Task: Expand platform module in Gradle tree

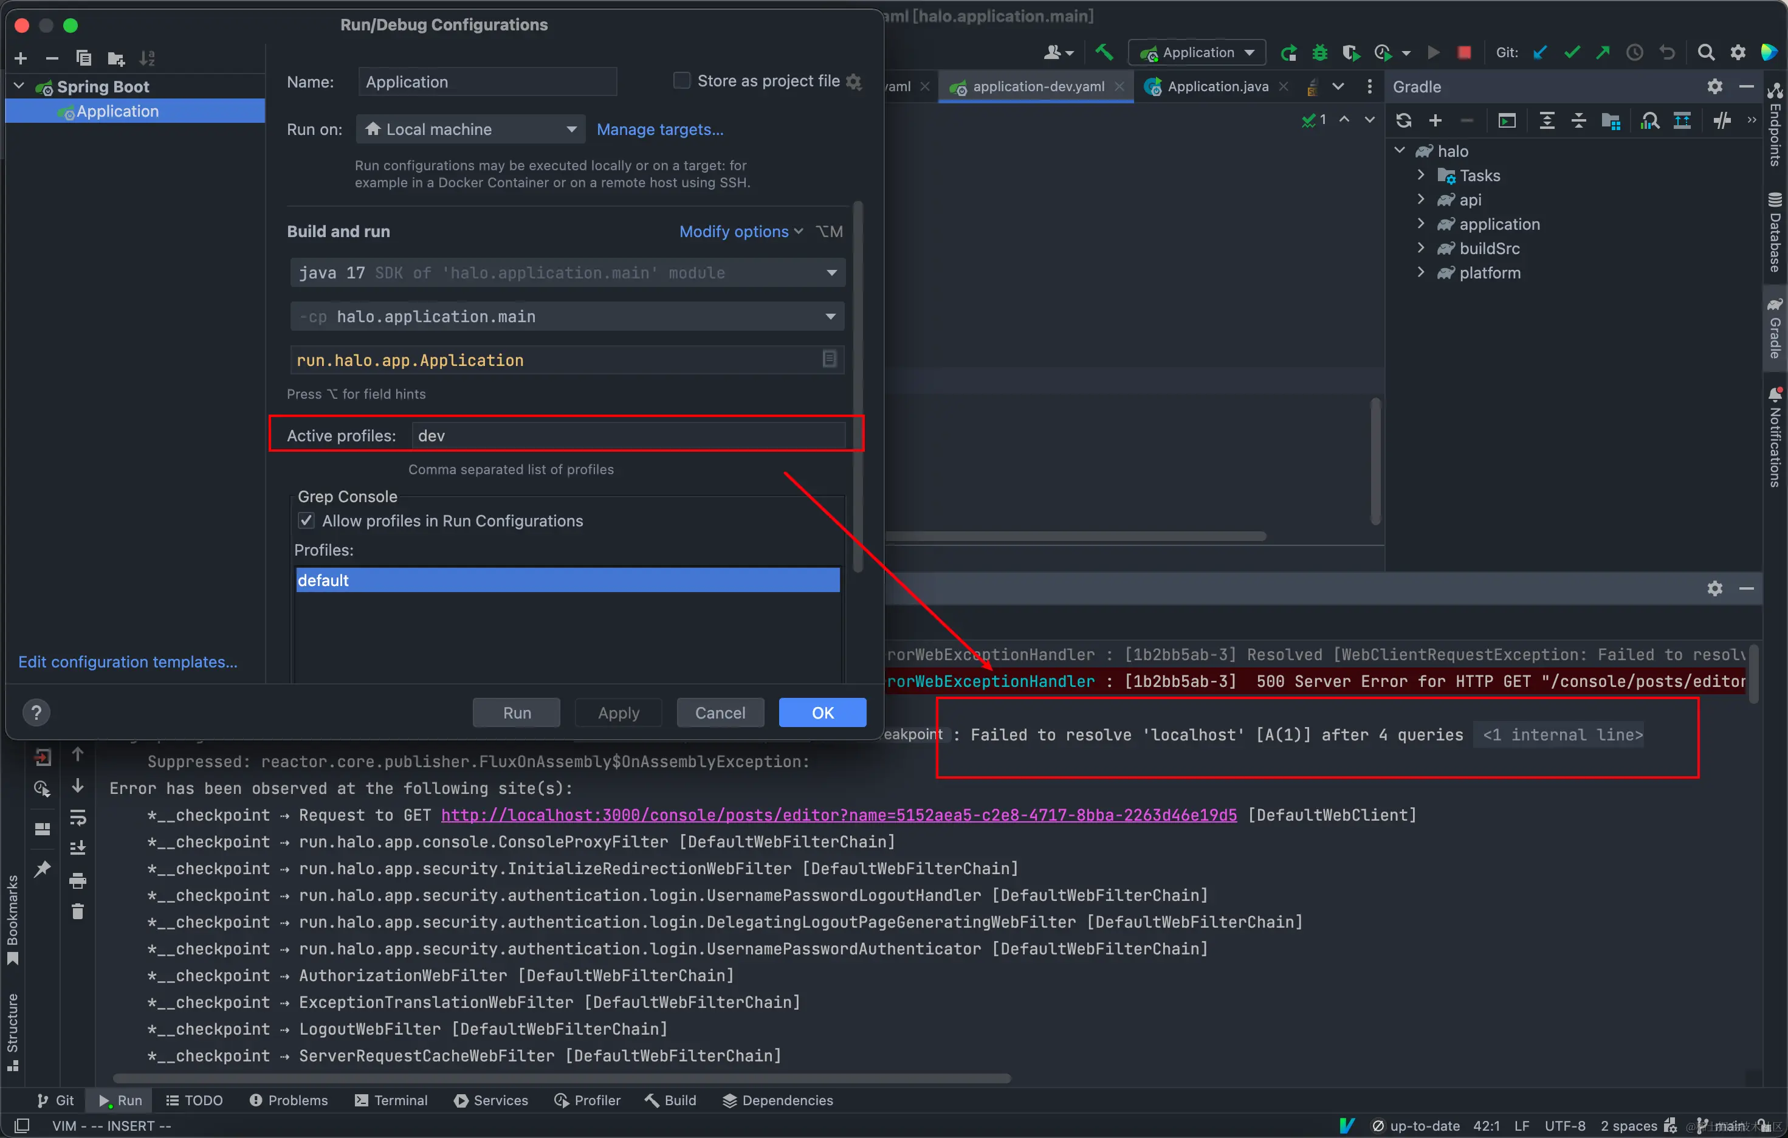Action: (x=1420, y=272)
